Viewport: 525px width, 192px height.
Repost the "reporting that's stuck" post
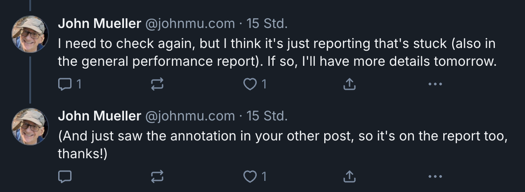(x=158, y=84)
